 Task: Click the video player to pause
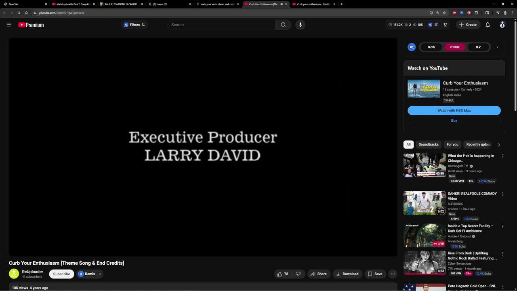coord(203,147)
